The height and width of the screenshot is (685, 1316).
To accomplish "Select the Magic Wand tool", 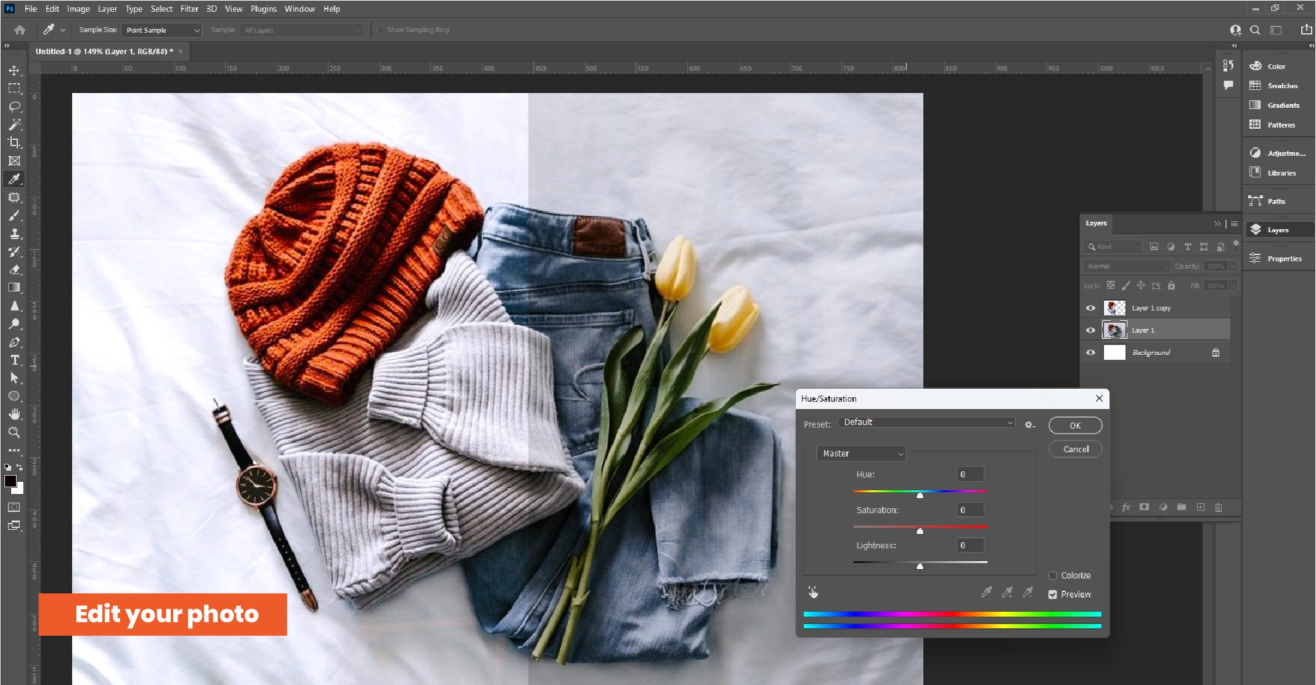I will tap(14, 124).
